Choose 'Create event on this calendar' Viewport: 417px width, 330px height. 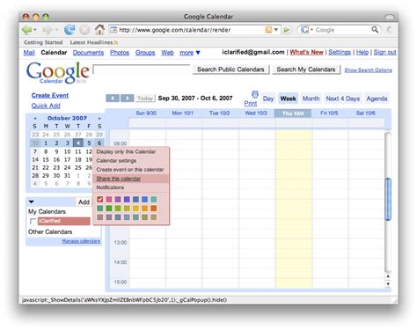pyautogui.click(x=130, y=170)
